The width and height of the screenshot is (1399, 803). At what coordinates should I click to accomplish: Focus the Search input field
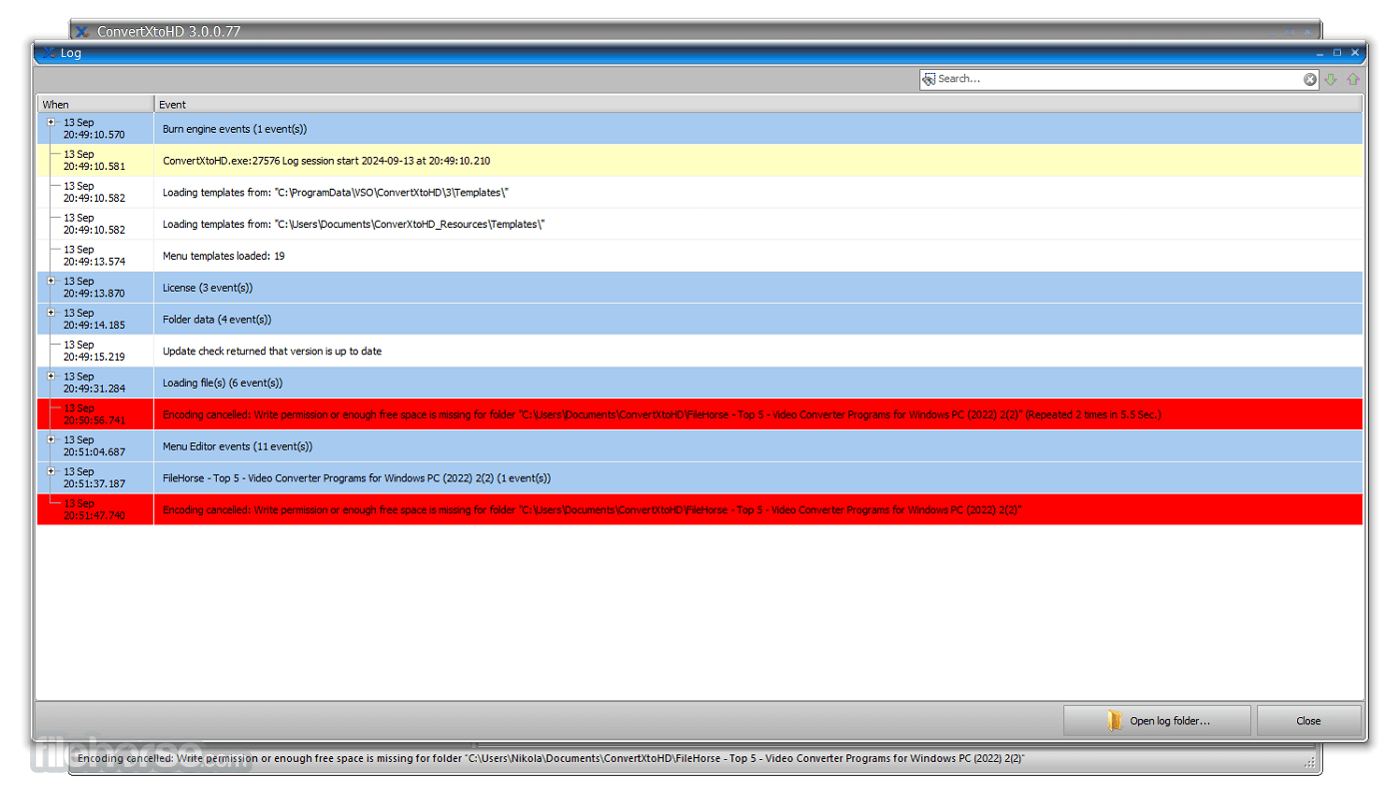[x=1119, y=79]
